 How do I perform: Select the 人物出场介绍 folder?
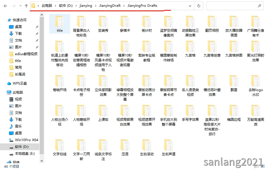(x=59, y=115)
